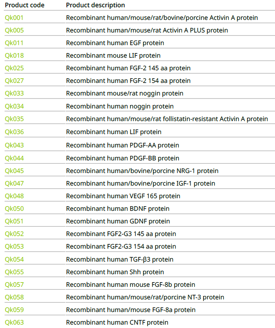Viewport: 275px width, 328px height.
Task: Select the Qk044 product link
Action: pos(14,158)
